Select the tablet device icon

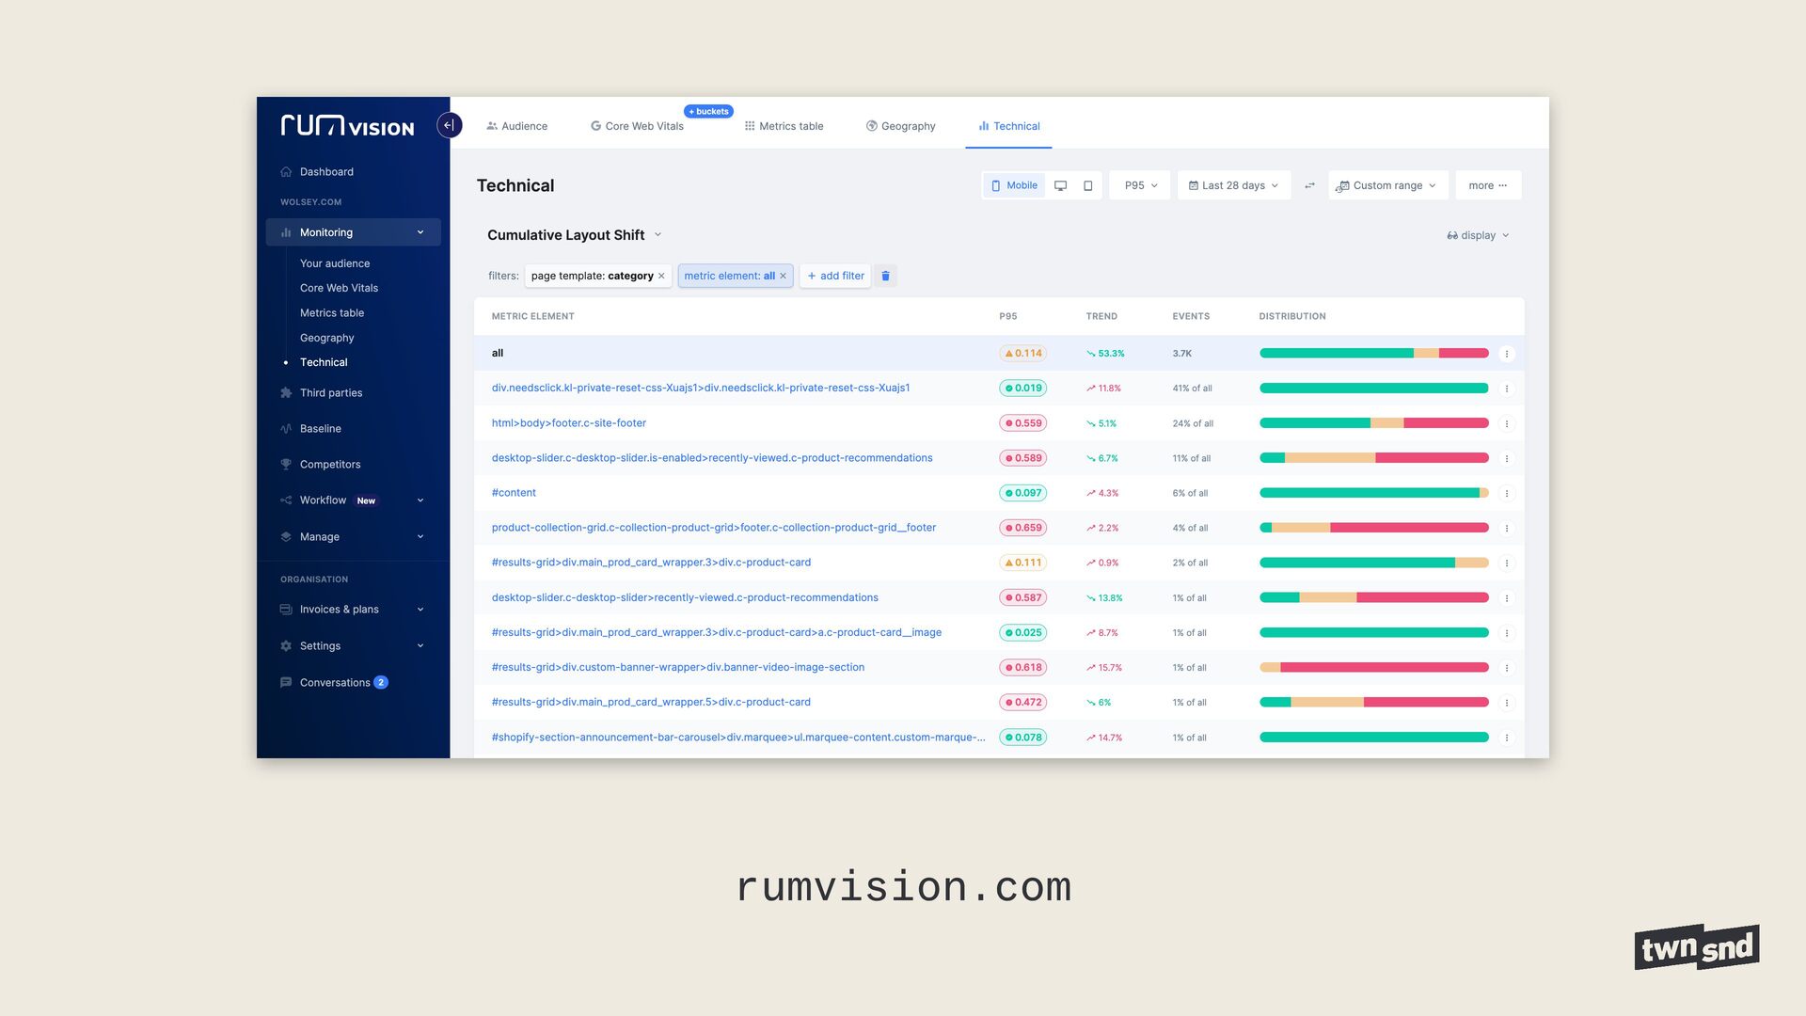click(x=1088, y=185)
